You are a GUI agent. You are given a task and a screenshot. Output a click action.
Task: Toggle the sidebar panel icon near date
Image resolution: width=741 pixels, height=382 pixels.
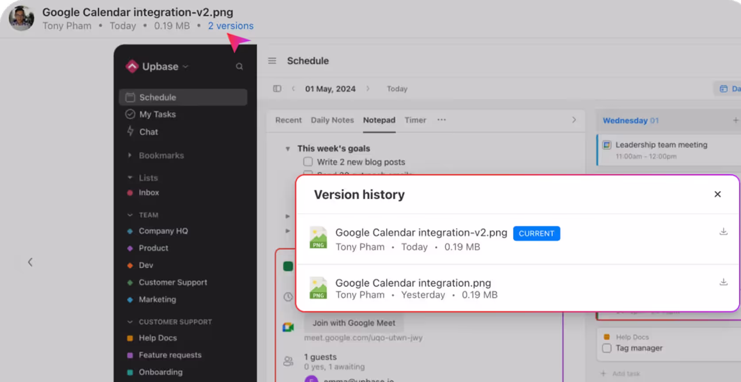click(277, 89)
